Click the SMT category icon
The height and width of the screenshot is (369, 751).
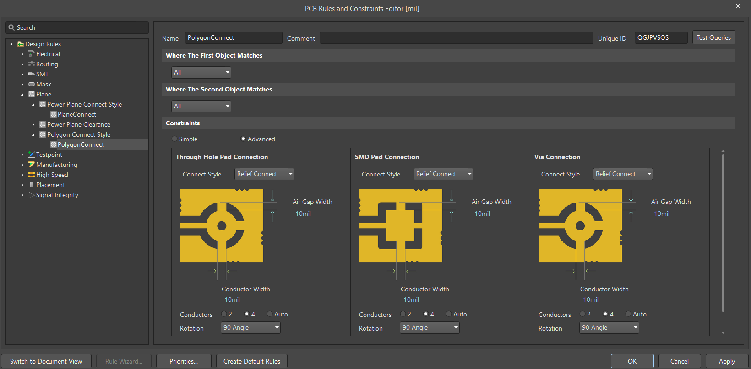point(31,74)
